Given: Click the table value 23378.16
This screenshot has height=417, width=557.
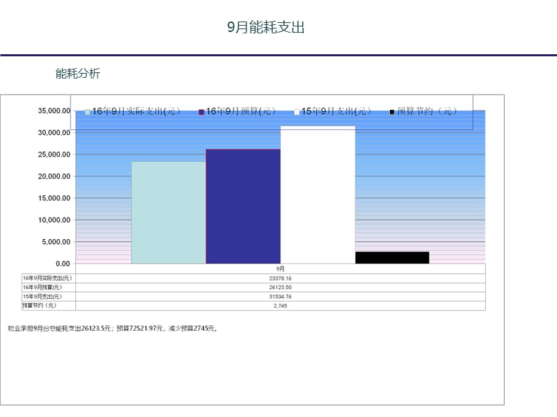Looking at the screenshot, I should click(x=281, y=279).
